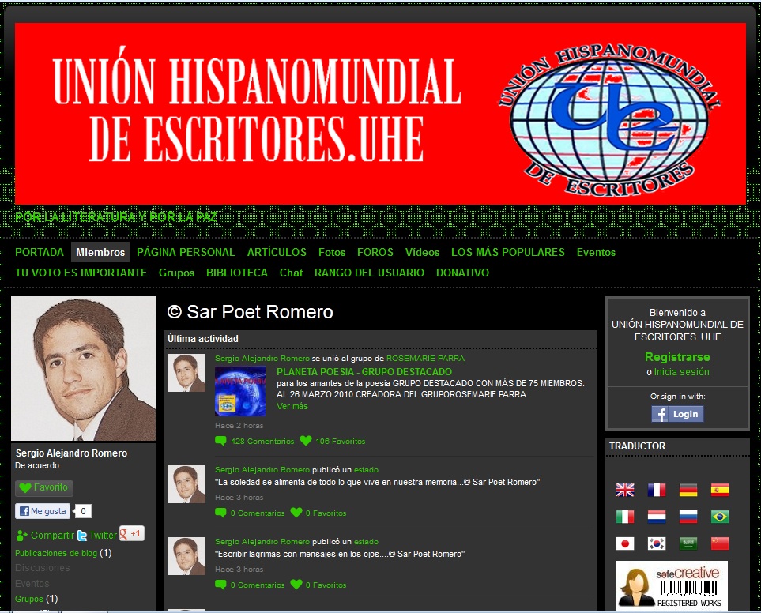Mark profile as Favorito with heart button

tap(44, 488)
